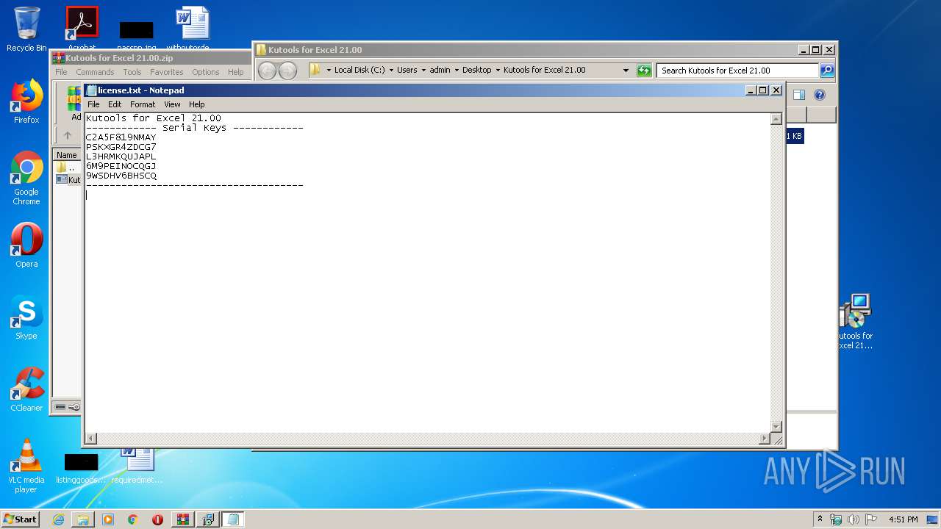Open the Google Chrome desktop shortcut
The width and height of the screenshot is (941, 529).
tap(26, 178)
